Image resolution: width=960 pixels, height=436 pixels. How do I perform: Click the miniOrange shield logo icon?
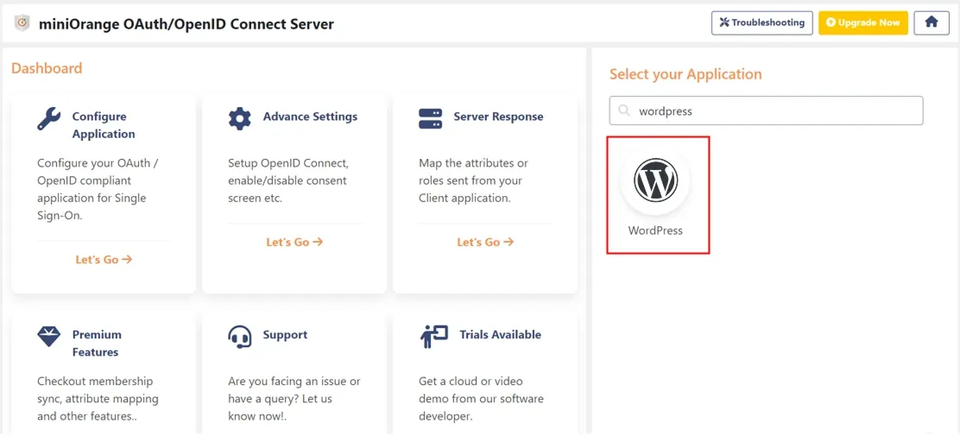point(22,23)
